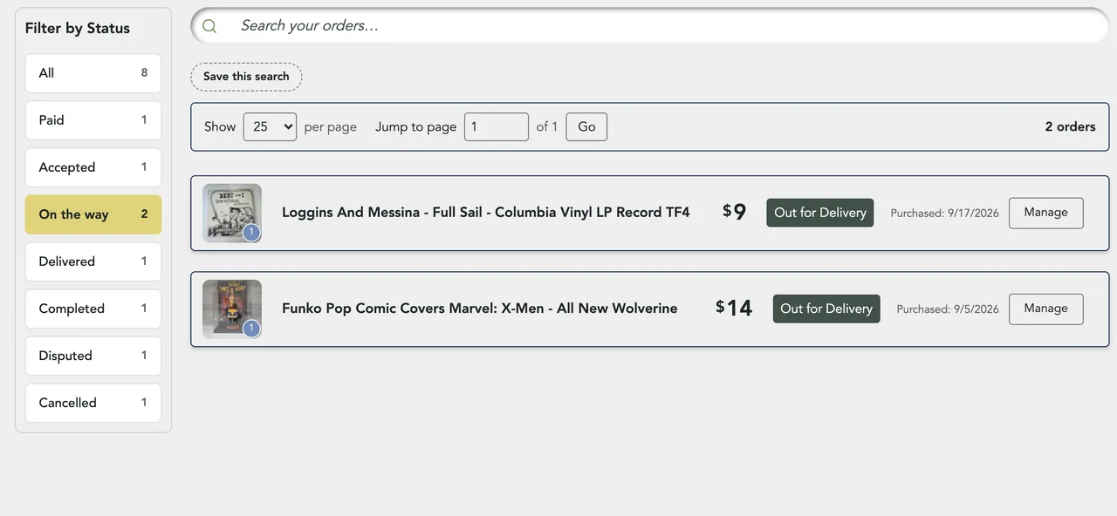Click Out for Delivery badge on Funko order

pos(826,309)
